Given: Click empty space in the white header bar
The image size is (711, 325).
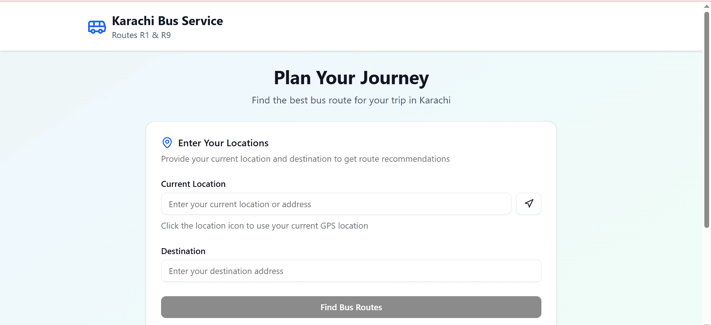Looking at the screenshot, I should coord(444,26).
